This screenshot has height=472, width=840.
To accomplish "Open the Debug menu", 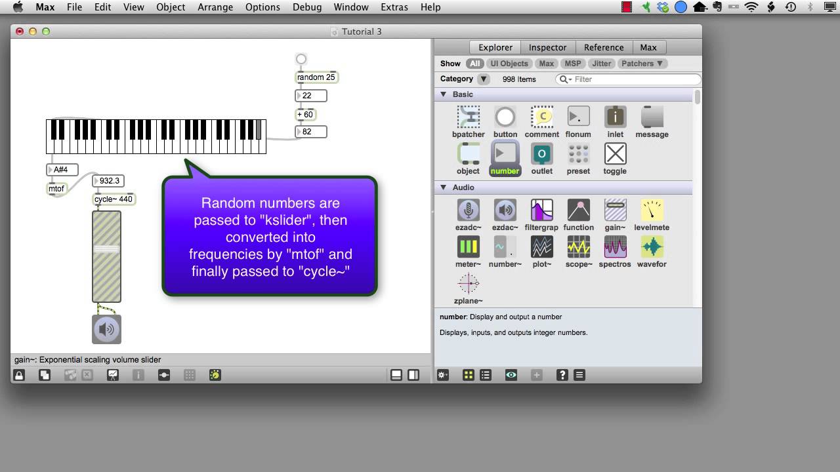I will point(307,7).
